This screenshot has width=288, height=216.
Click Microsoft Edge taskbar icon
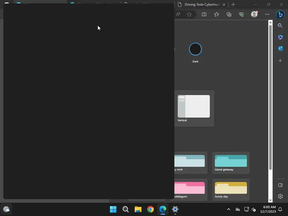click(163, 209)
